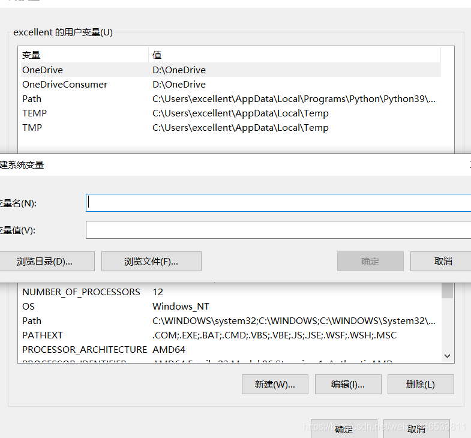
Task: Click 编辑(I)... under system variables
Action: click(x=348, y=384)
